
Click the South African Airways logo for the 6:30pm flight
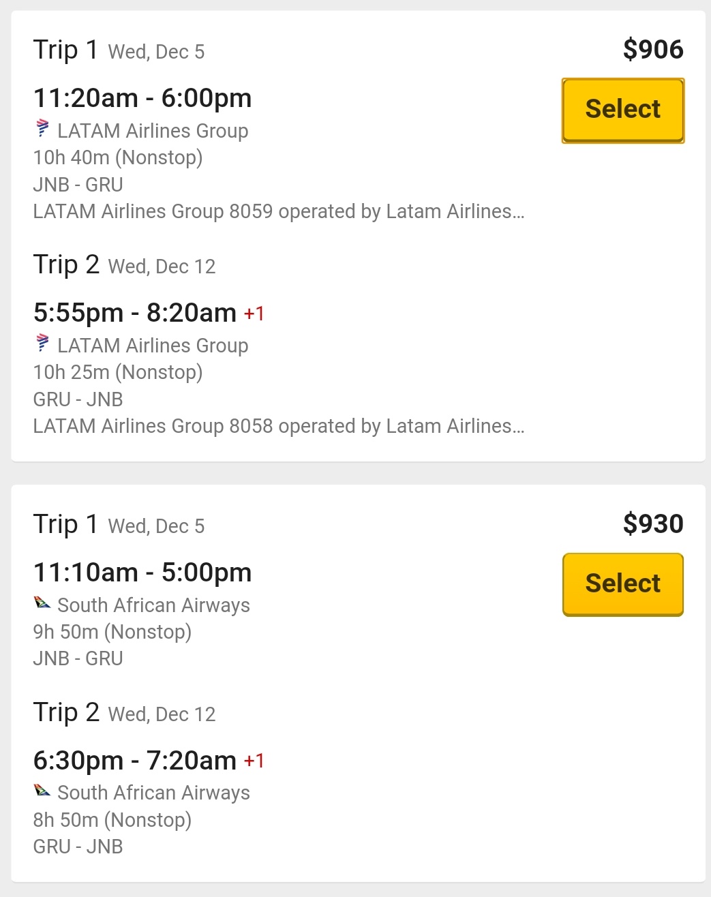(42, 791)
